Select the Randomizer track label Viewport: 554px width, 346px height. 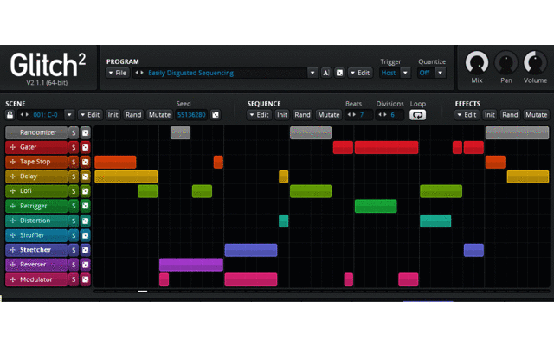tap(36, 132)
